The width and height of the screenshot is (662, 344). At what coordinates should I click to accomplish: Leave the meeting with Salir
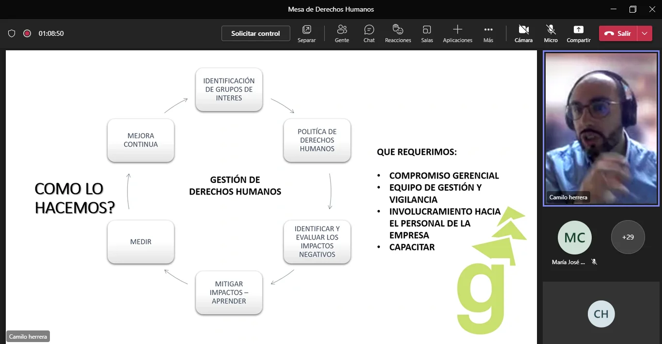[x=618, y=33]
